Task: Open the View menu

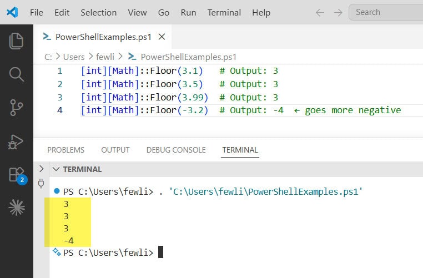Action: pos(137,12)
